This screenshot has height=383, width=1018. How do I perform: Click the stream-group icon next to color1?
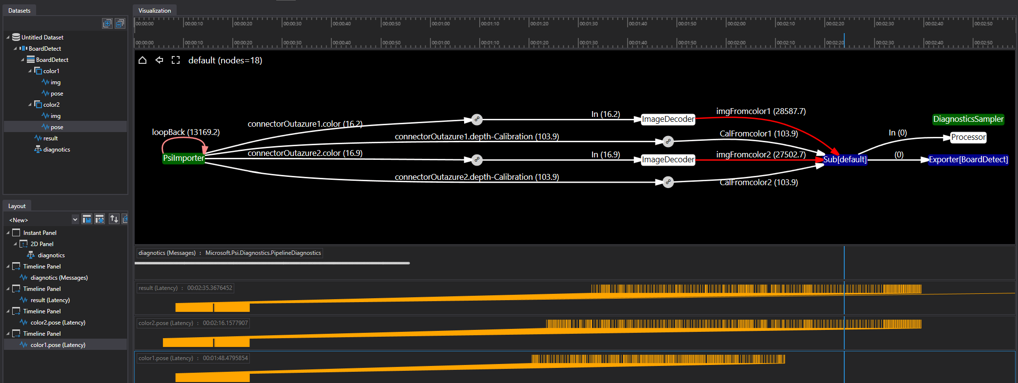point(38,71)
